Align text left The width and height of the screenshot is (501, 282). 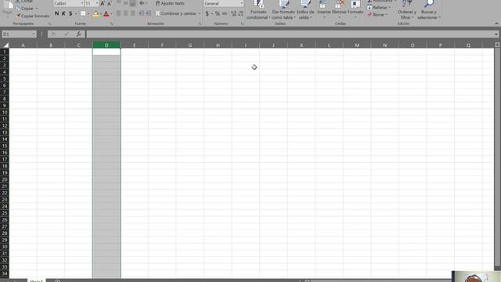coord(118,13)
